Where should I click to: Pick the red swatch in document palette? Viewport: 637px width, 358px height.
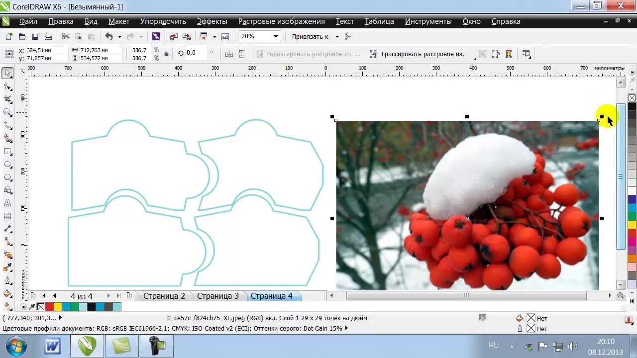click(49, 307)
